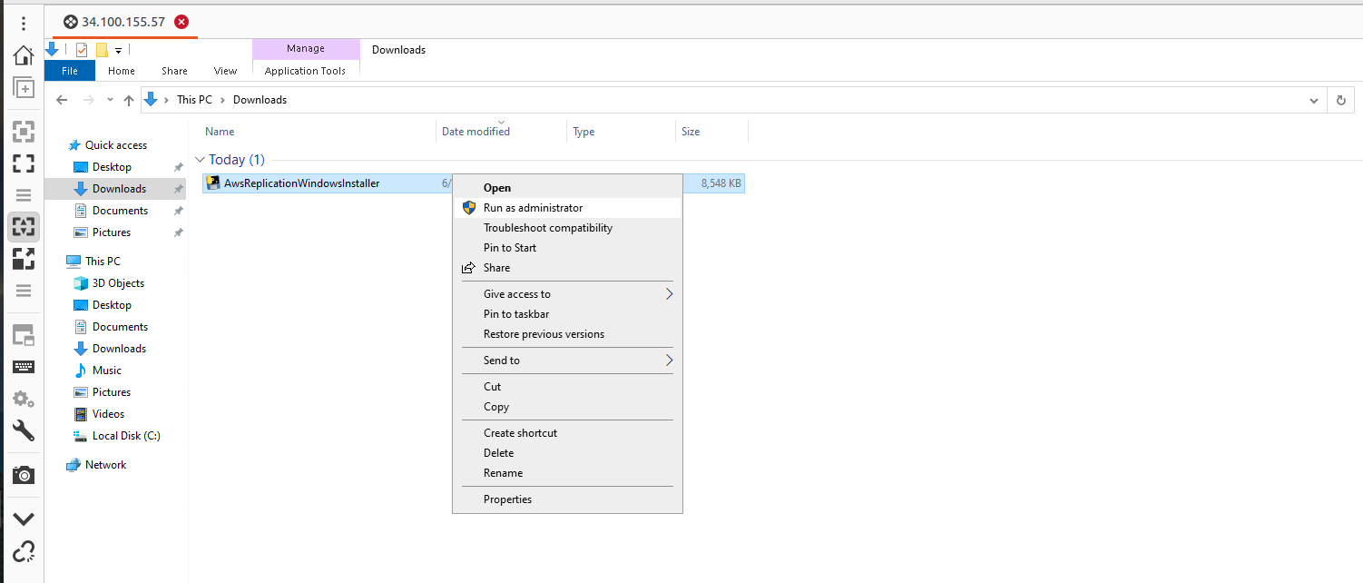Screen dimensions: 1363x583
Task: Choose Share in the context menu
Action: point(567,268)
